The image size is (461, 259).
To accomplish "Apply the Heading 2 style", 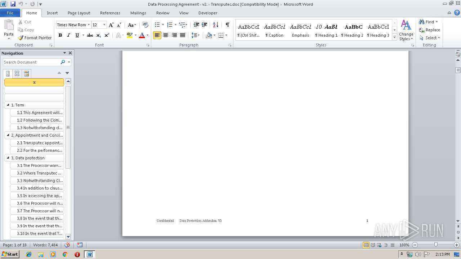I will 352,30.
